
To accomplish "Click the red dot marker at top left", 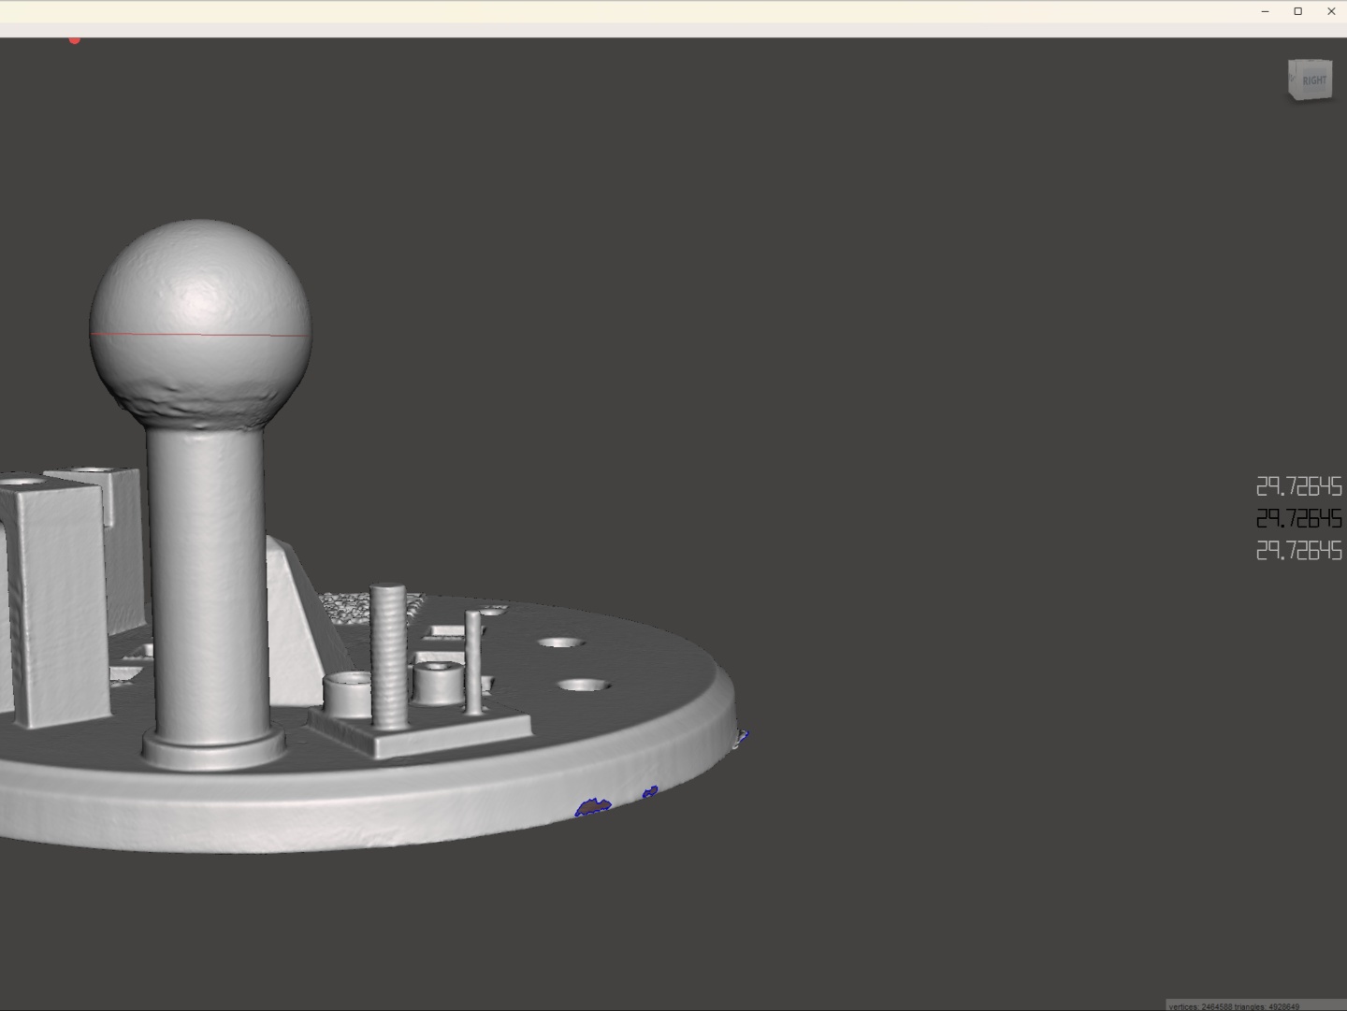I will (x=75, y=39).
